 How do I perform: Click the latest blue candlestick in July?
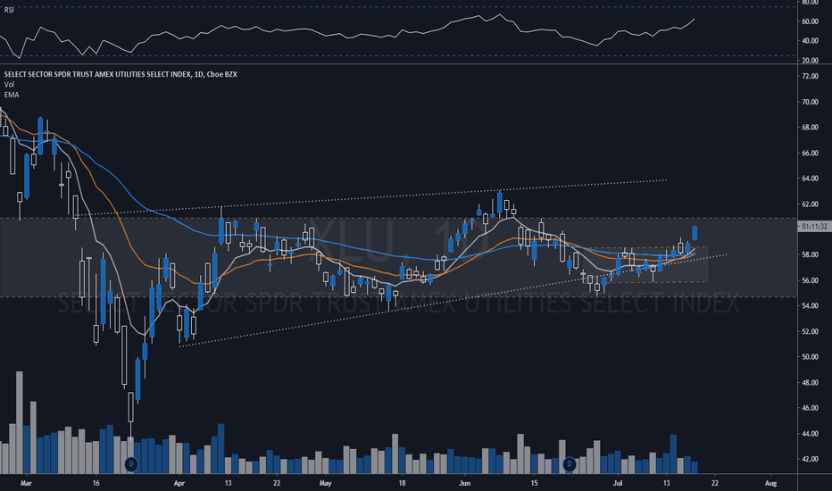pos(695,233)
